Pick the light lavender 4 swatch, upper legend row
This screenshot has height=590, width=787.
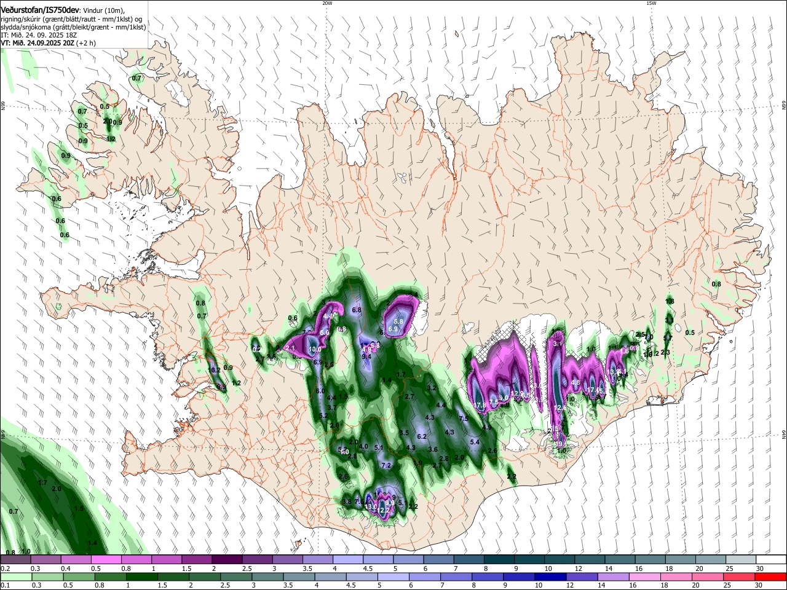point(348,559)
